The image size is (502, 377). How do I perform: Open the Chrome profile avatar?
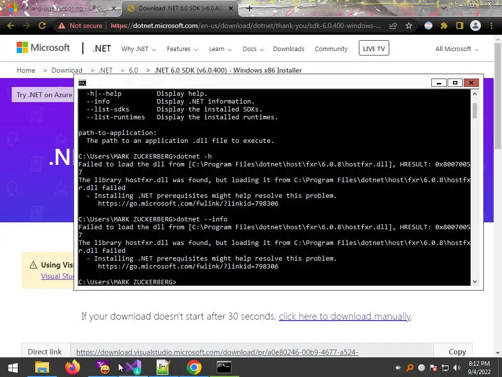click(x=476, y=26)
